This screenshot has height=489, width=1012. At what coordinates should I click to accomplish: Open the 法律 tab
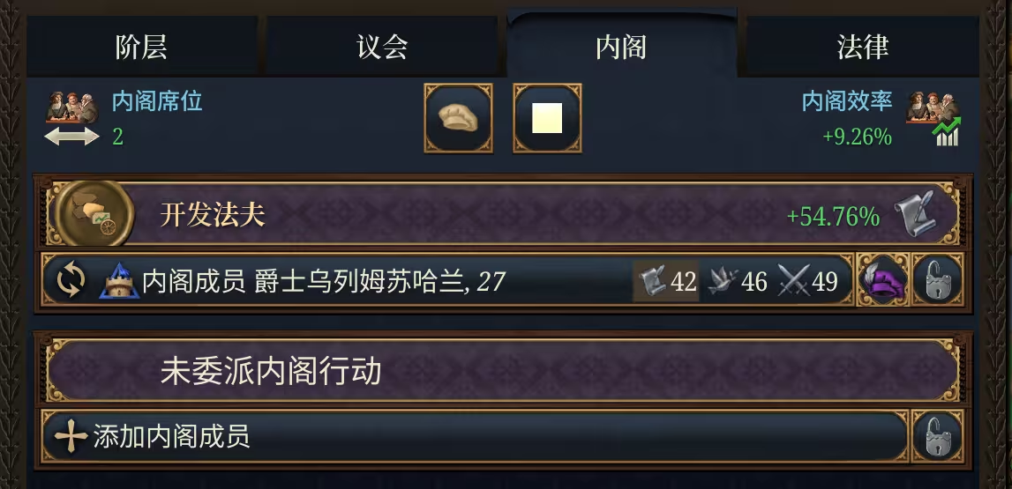pos(862,47)
